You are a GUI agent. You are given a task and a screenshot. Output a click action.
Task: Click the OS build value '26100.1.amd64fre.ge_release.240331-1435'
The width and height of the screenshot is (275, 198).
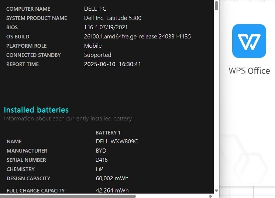point(137,37)
